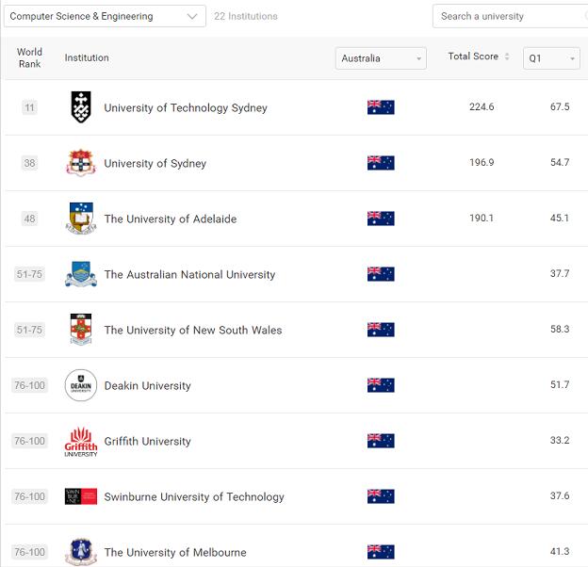Expand the Q1 indicator dropdown
This screenshot has height=567, width=588.
pyautogui.click(x=552, y=58)
